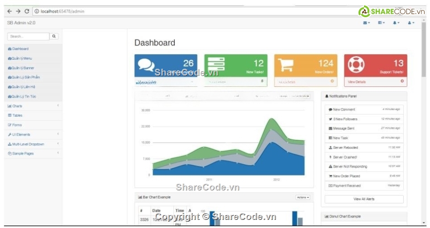Open the Forms sidebar item
Viewport: 430px width, 228px height.
coord(33,125)
